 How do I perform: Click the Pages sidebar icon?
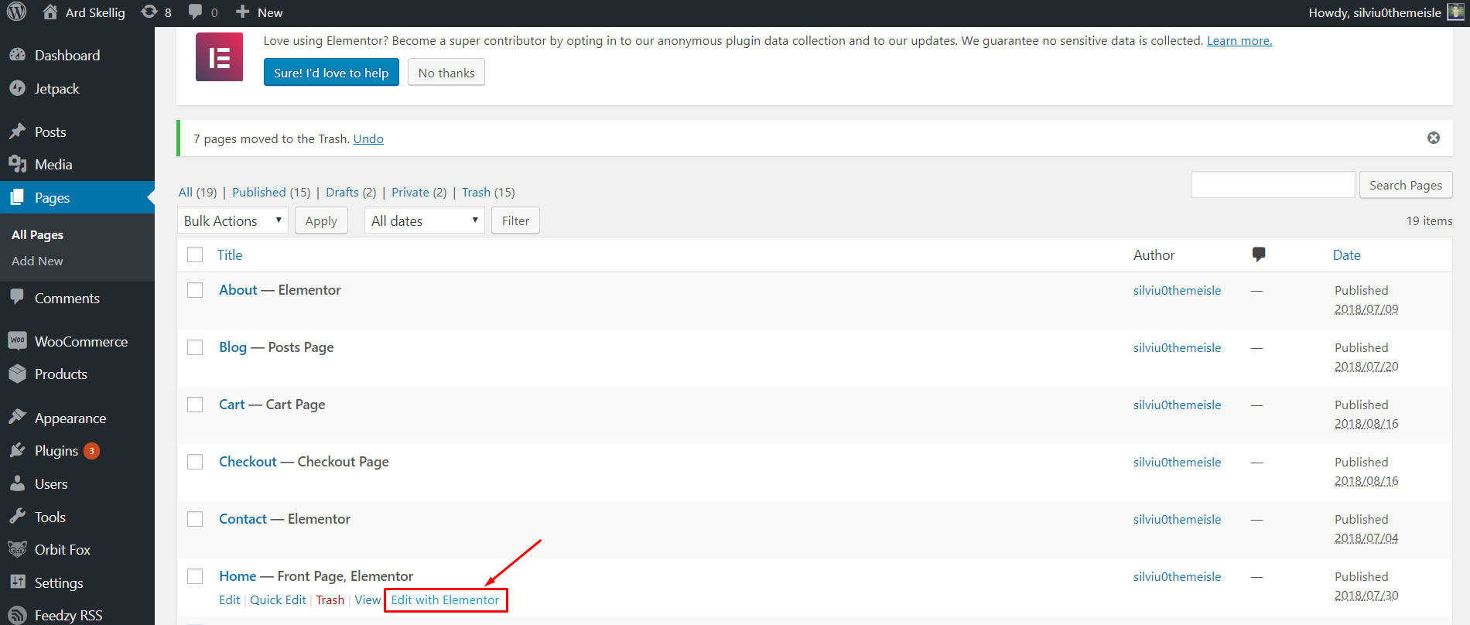(x=17, y=197)
